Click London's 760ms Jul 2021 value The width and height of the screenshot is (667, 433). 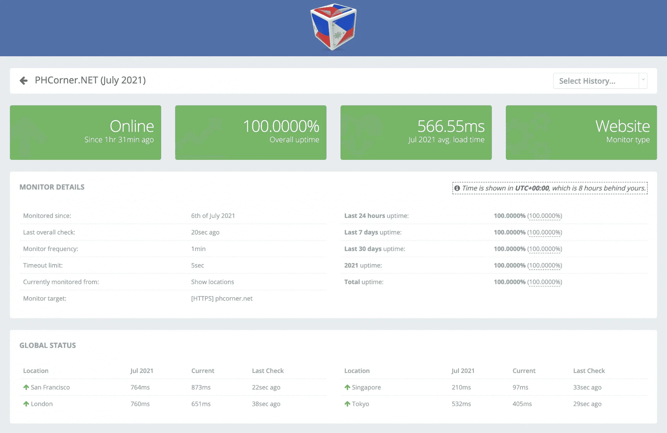(x=140, y=404)
